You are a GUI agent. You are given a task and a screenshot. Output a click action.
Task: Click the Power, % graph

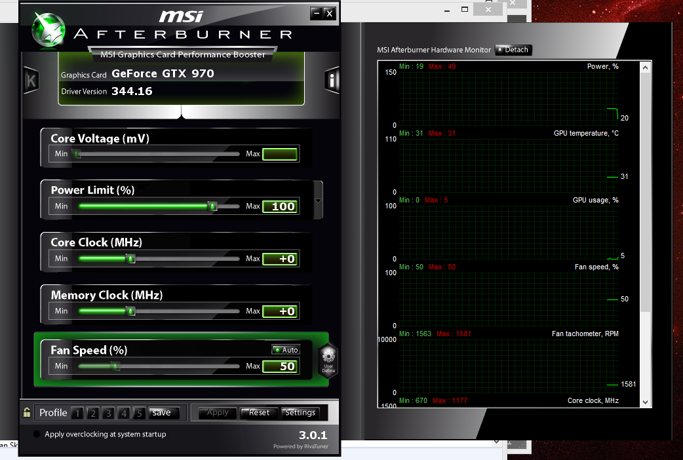point(509,99)
